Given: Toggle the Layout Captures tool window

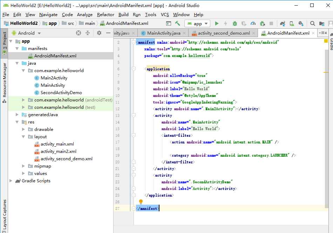Looking at the screenshot, I should pyautogui.click(x=4, y=216).
